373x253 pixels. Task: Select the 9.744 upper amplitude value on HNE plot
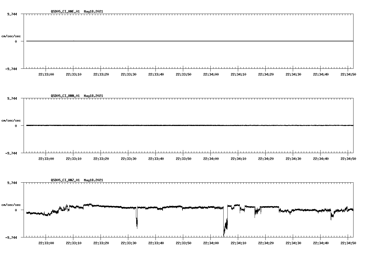coord(13,14)
